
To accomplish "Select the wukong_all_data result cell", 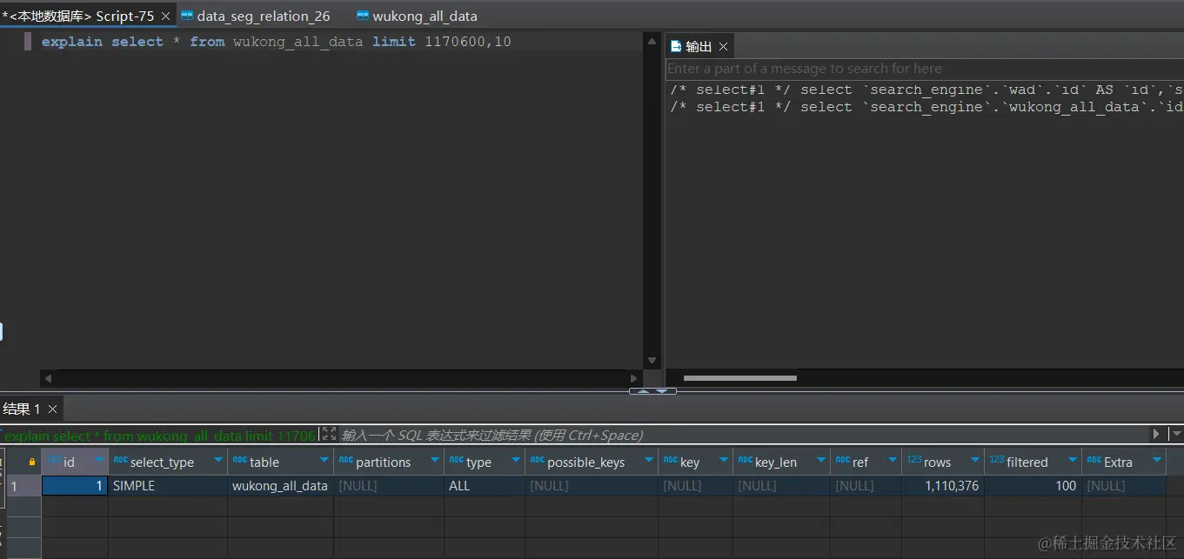I will pos(280,486).
